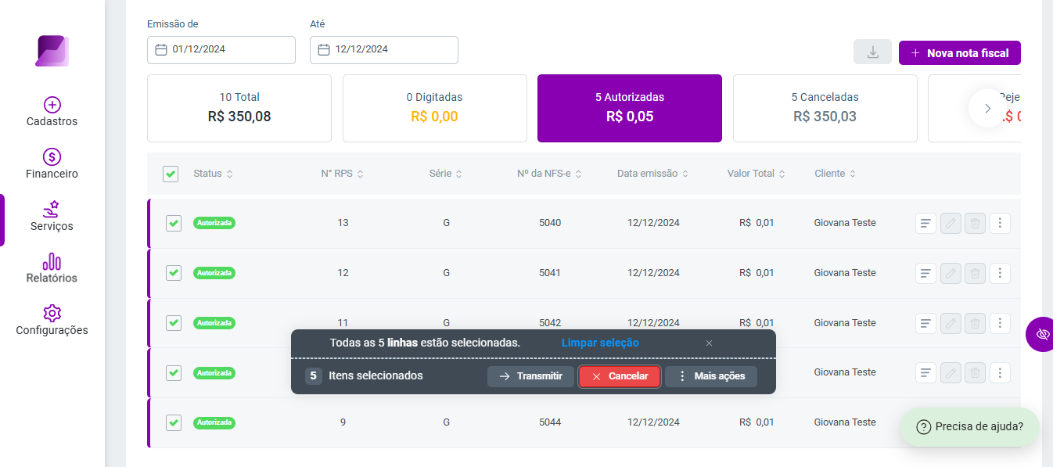Image resolution: width=1053 pixels, height=467 pixels.
Task: Sort by Nº da NFS-e column
Action: (x=549, y=174)
